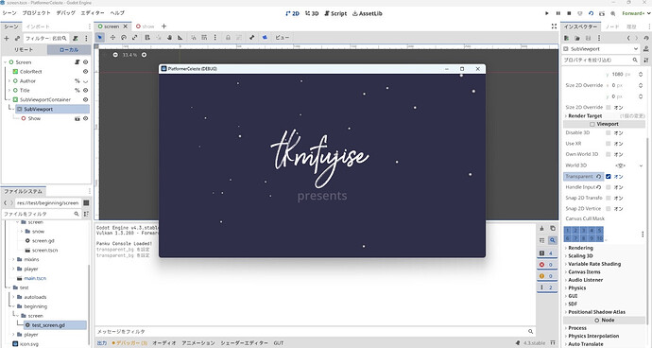Screen dimensions: 652x348
Task: Open AssetLib workspace
Action: click(x=368, y=13)
